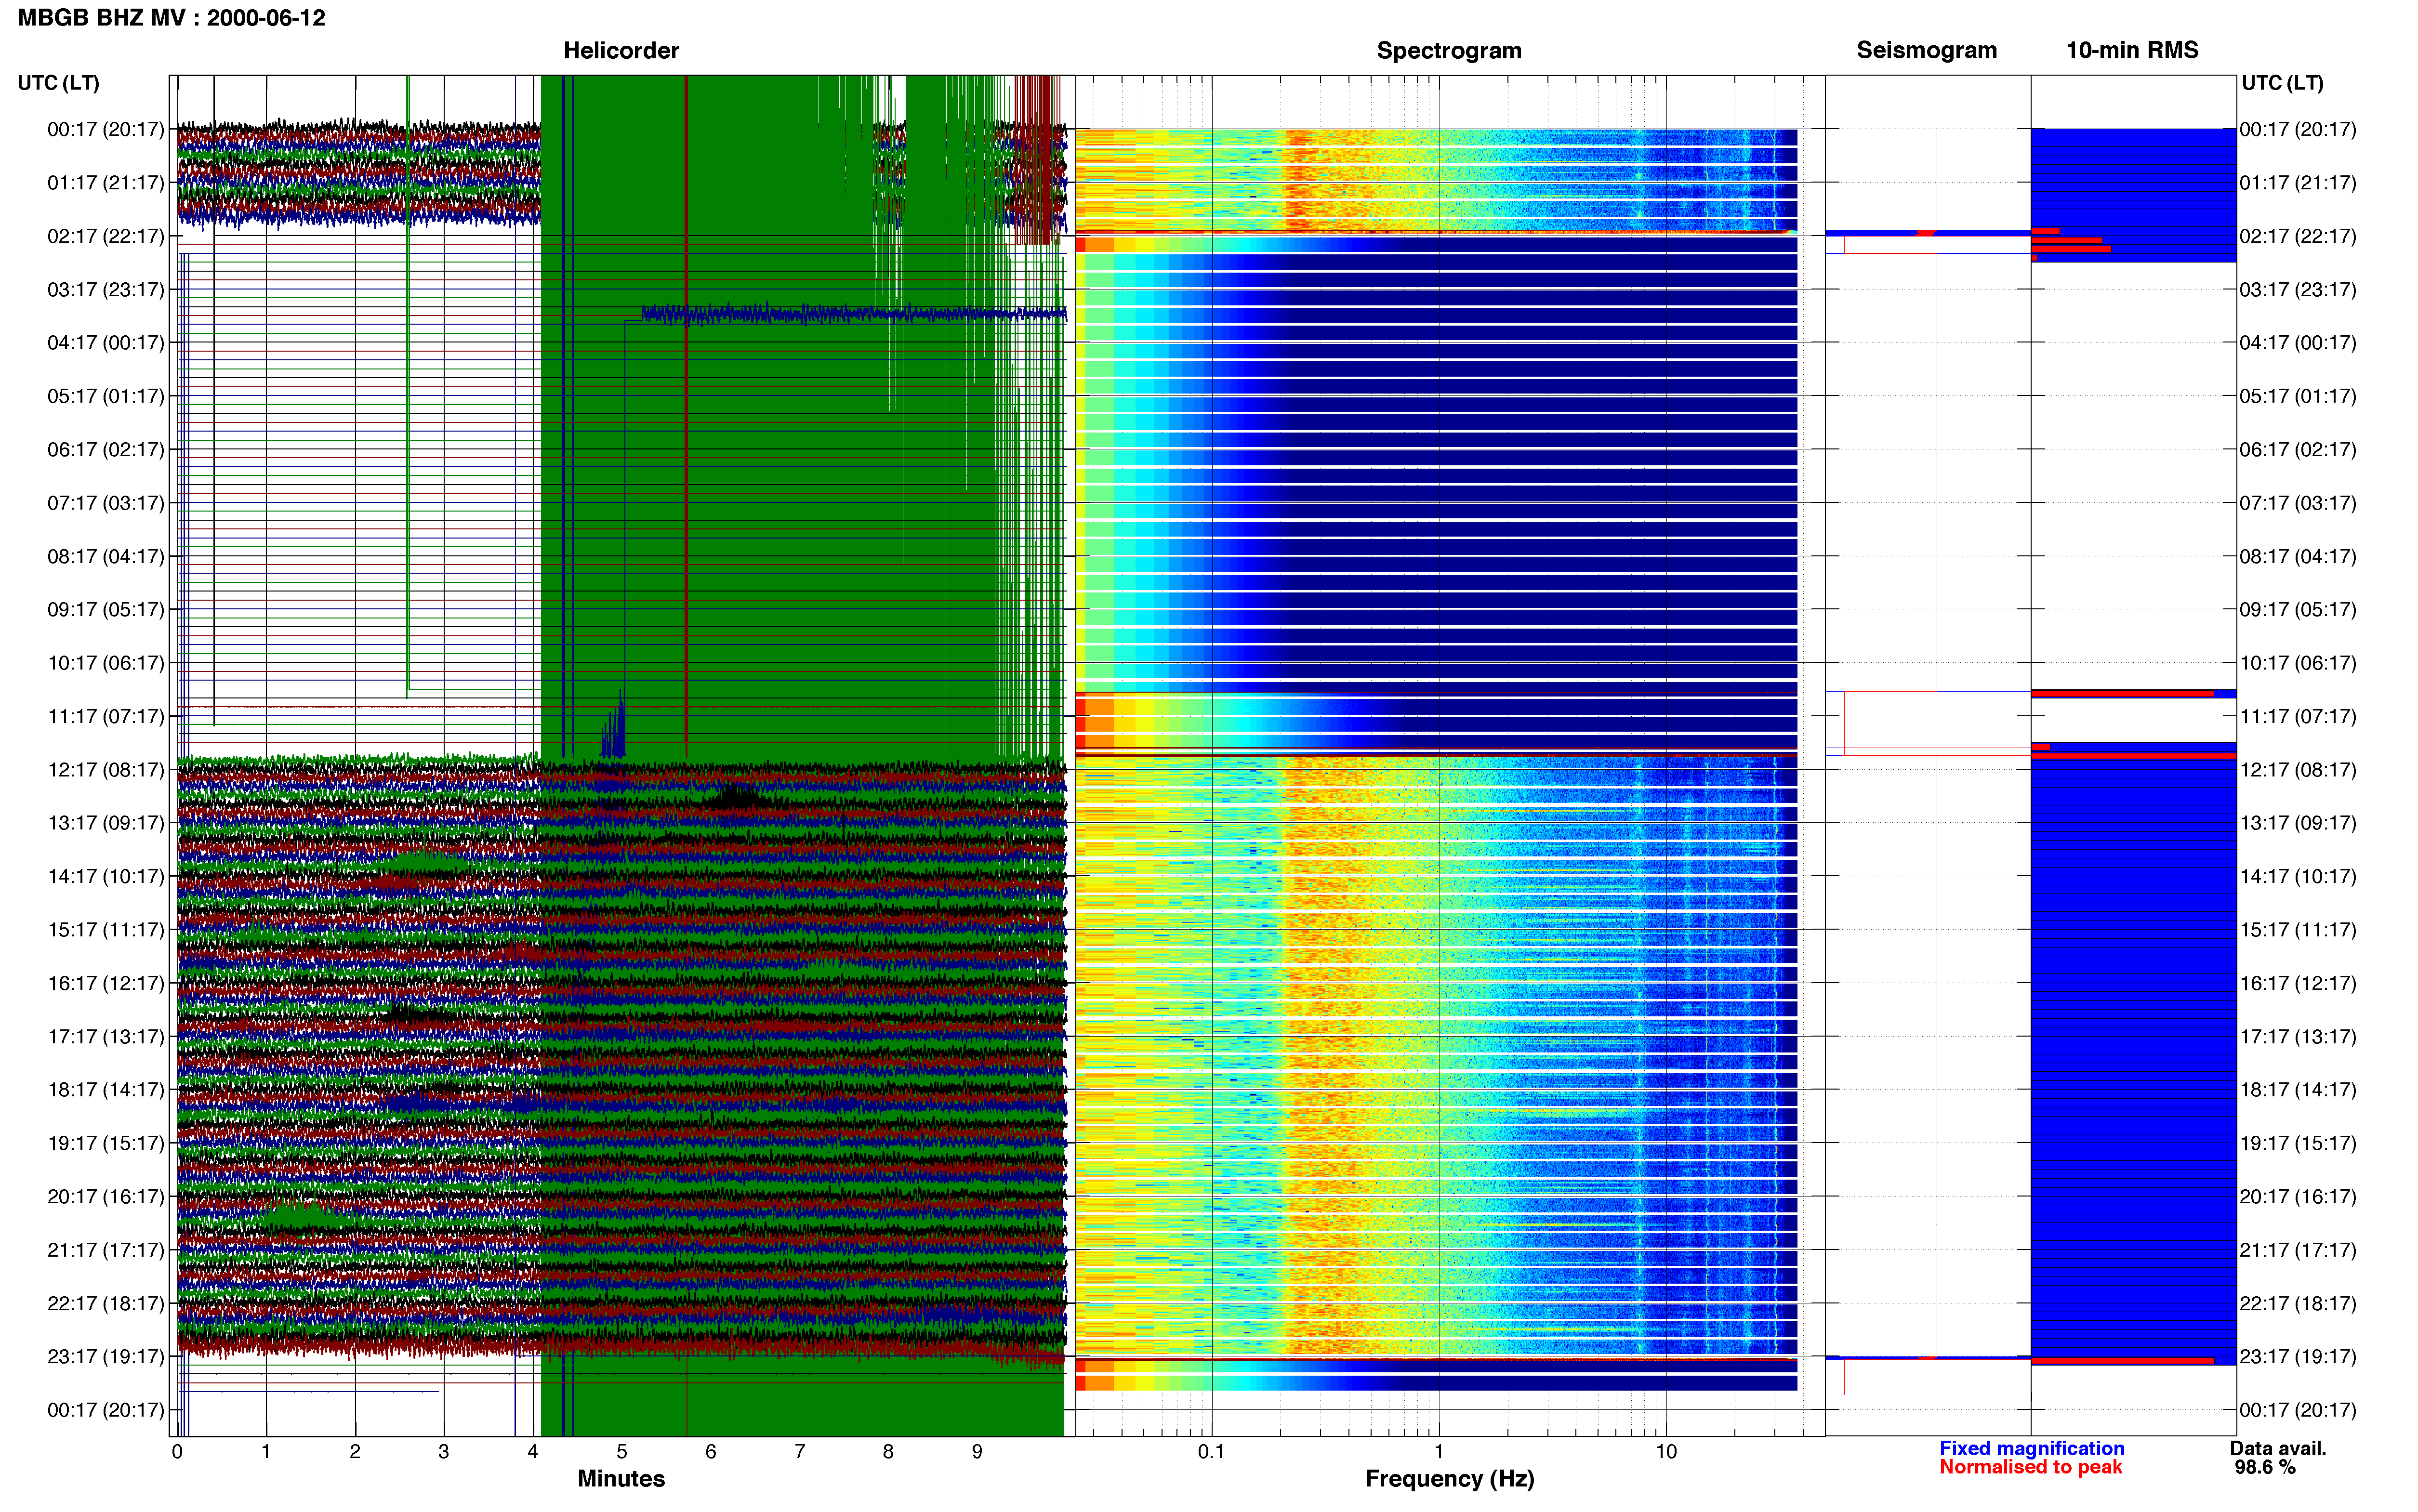Image resolution: width=2418 pixels, height=1512 pixels.
Task: Click the 'Fixed magnification' legend text
Action: click(2031, 1448)
